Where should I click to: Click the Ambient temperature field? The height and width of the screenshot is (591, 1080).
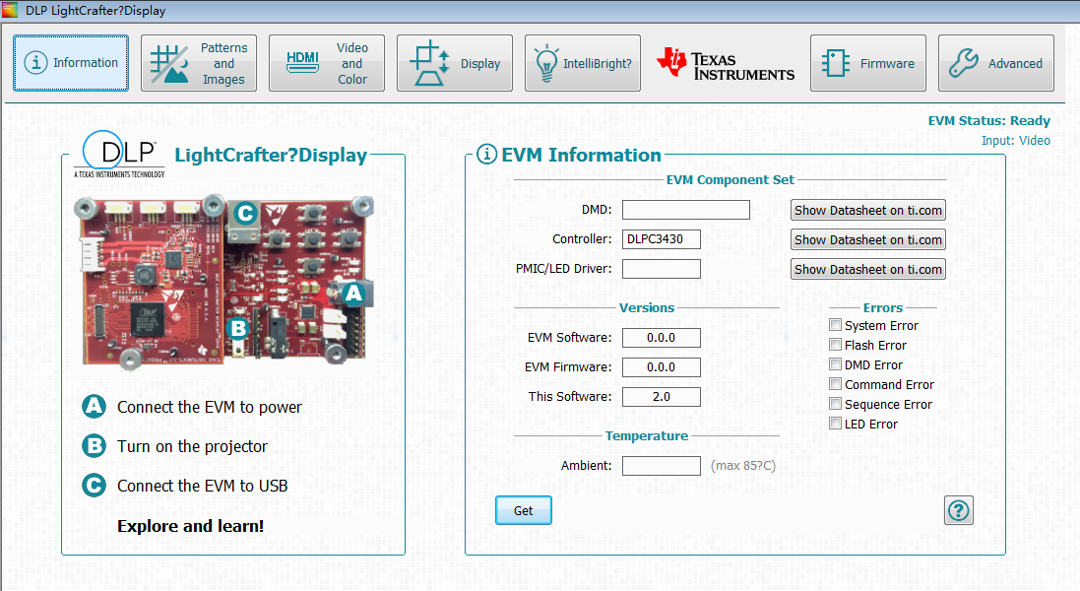pyautogui.click(x=662, y=466)
